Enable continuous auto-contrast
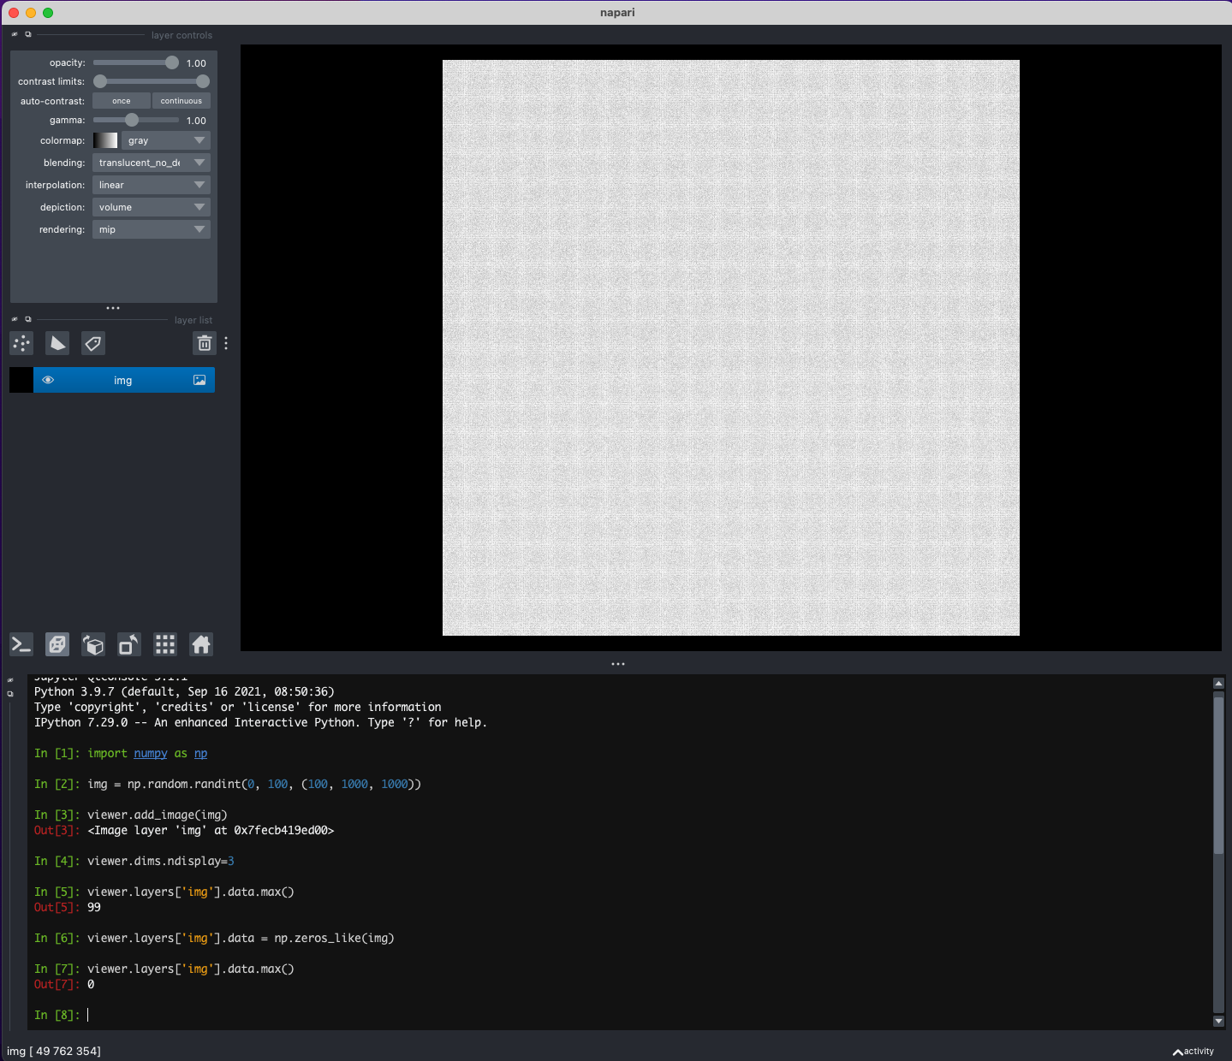1232x1061 pixels. (182, 100)
